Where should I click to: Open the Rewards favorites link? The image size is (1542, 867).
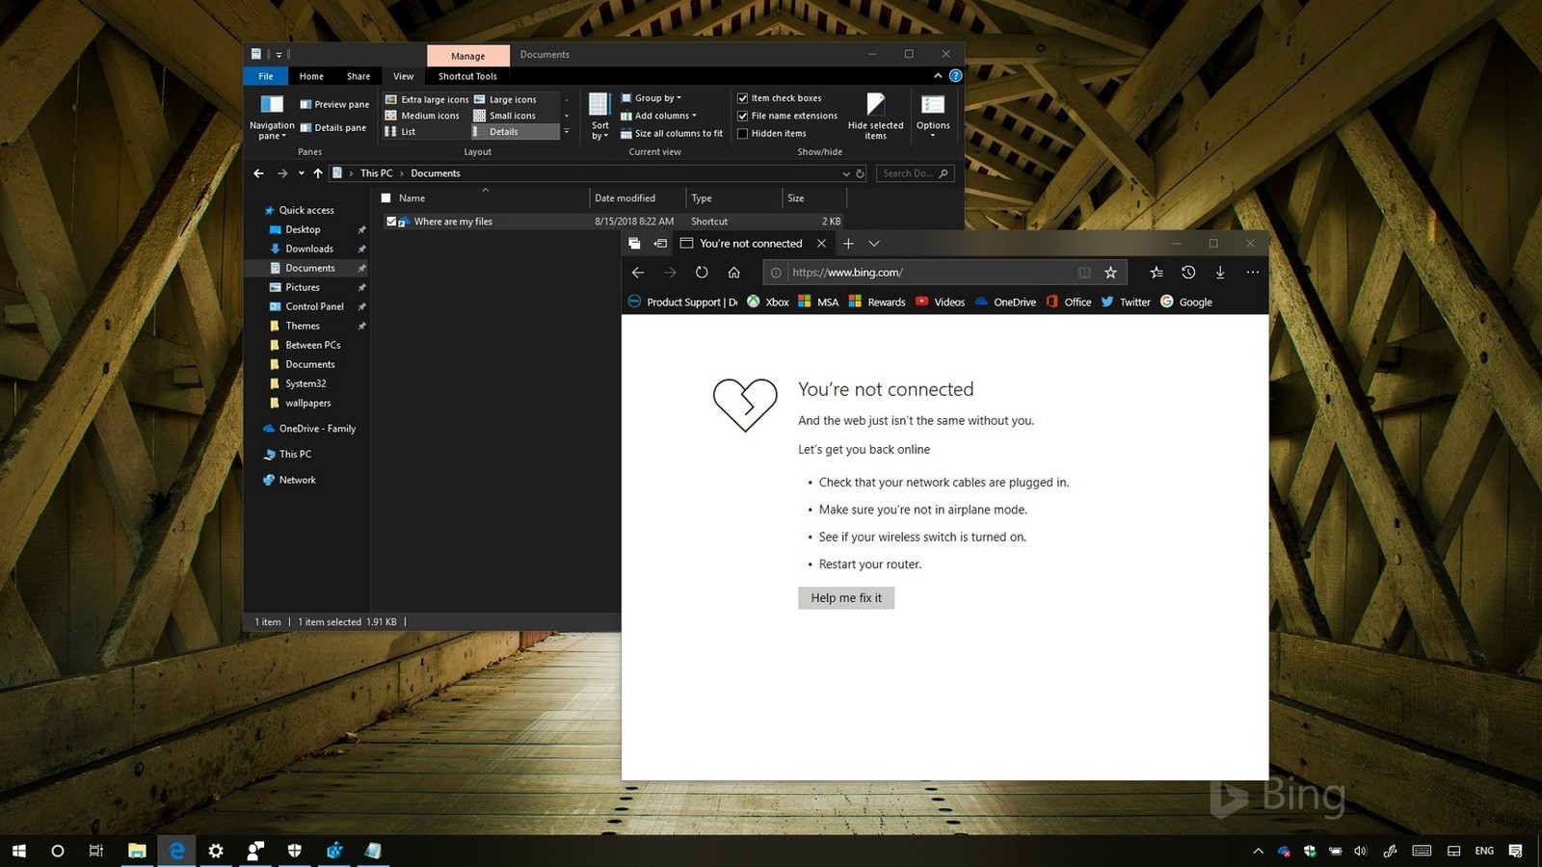click(877, 302)
